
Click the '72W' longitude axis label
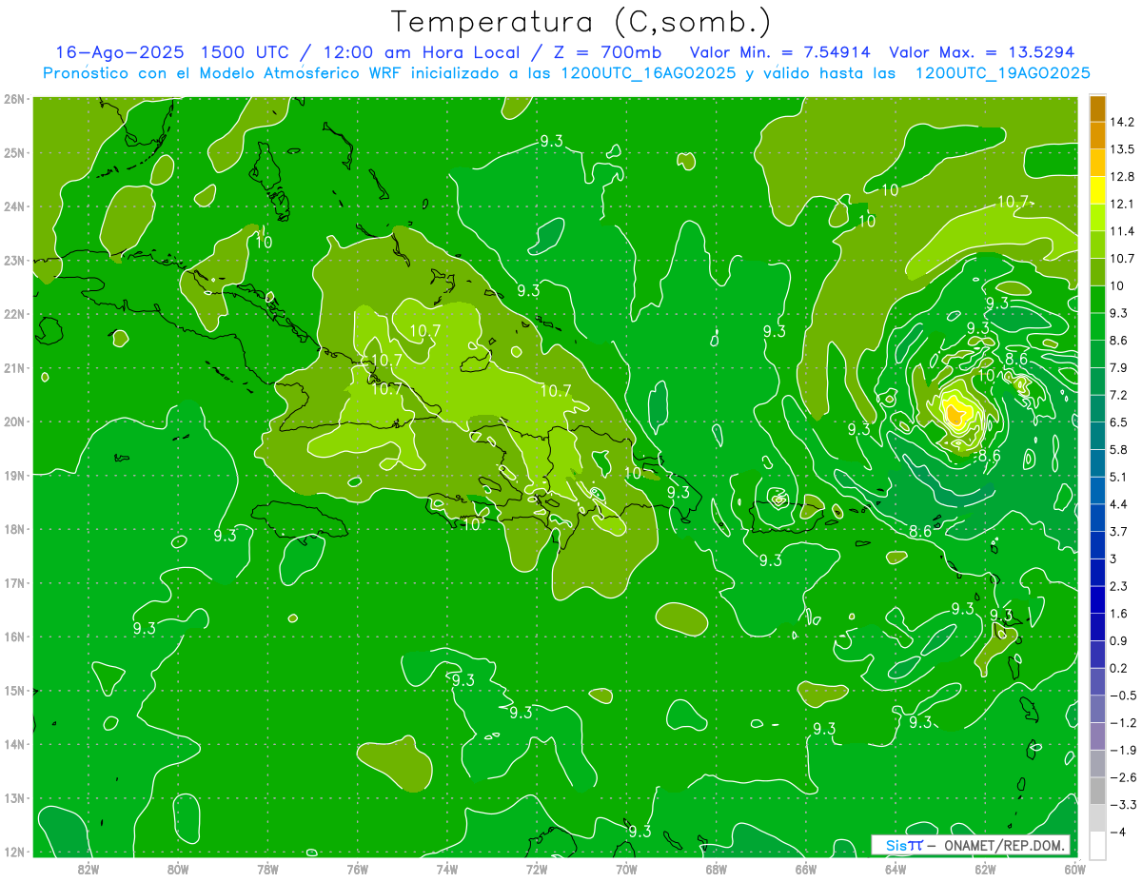[x=536, y=868]
